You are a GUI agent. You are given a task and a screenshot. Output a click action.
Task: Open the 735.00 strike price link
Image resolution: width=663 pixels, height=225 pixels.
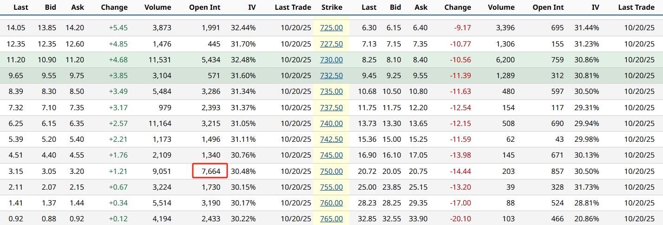pyautogui.click(x=331, y=92)
